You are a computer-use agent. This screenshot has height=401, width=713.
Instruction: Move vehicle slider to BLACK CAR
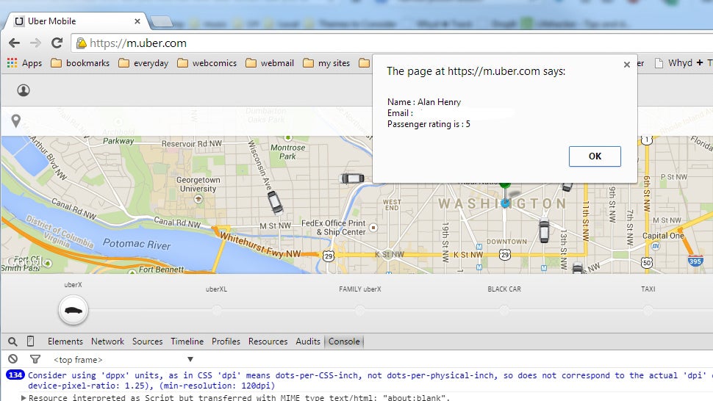504,310
